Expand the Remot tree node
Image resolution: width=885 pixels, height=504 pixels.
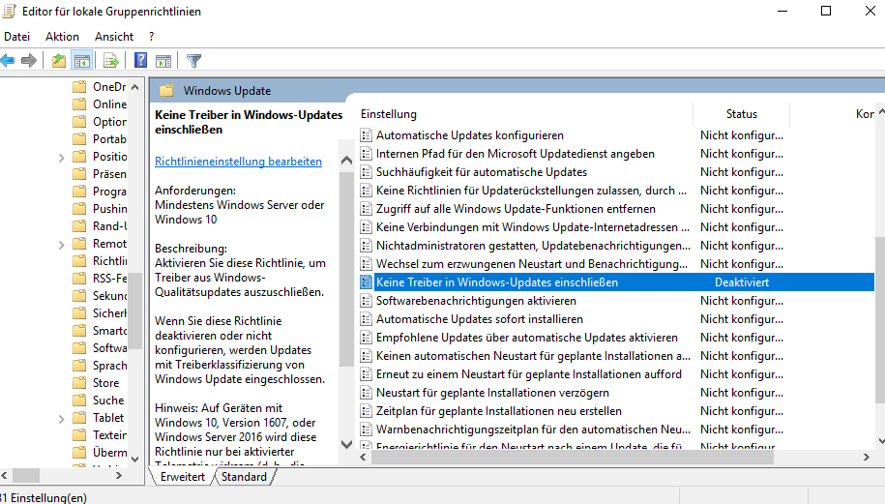62,245
